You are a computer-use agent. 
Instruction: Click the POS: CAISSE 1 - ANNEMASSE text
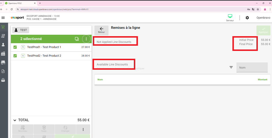41,19
